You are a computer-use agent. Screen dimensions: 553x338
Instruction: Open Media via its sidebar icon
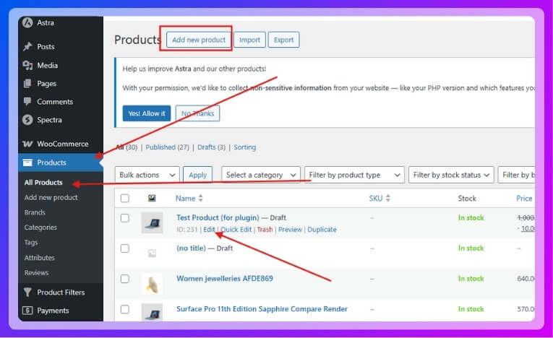[x=27, y=66]
